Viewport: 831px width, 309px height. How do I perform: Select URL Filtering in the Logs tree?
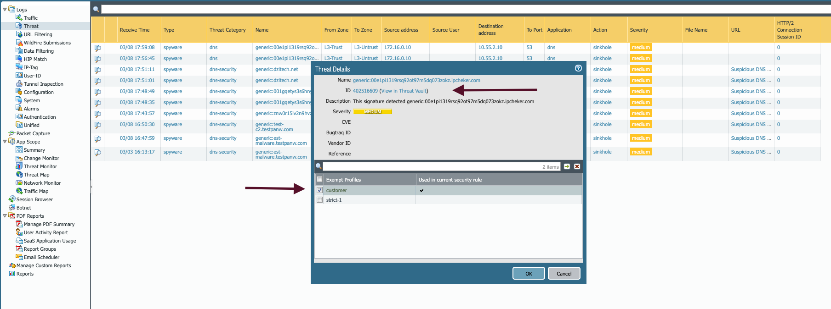(x=38, y=34)
